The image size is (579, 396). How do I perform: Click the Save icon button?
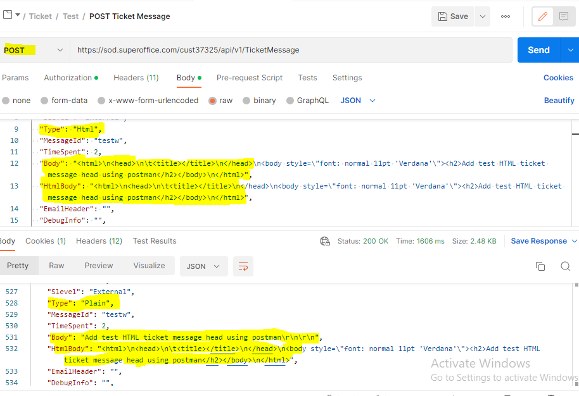click(x=452, y=16)
